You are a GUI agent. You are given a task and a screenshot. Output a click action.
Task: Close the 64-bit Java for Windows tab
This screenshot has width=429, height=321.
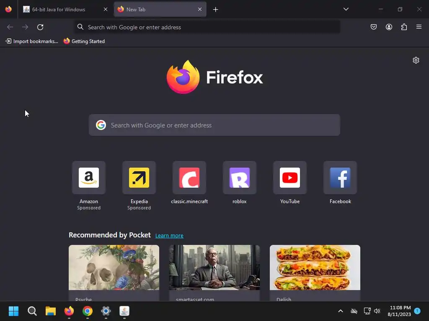click(106, 9)
